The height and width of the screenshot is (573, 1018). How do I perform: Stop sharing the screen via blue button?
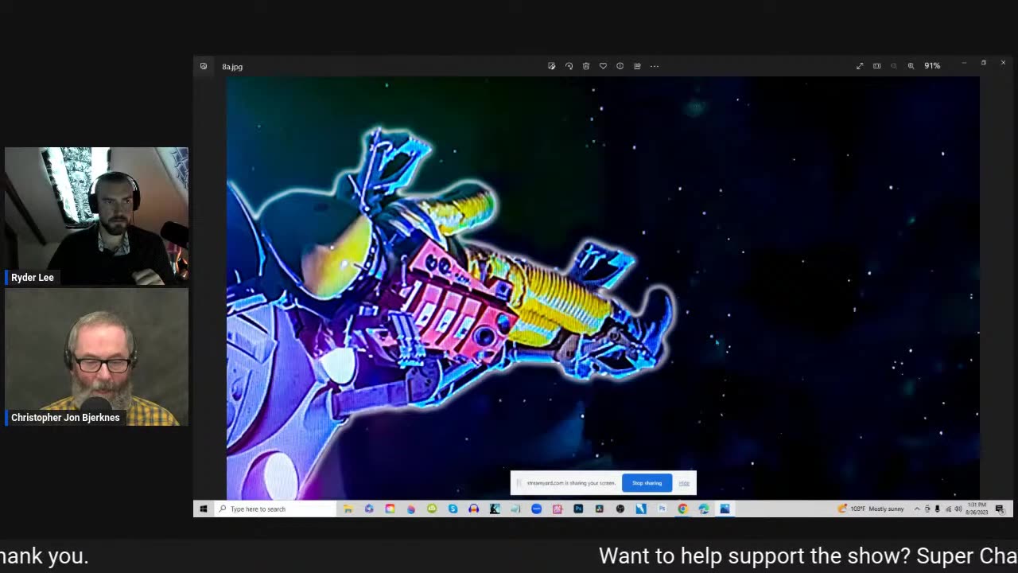click(x=647, y=483)
